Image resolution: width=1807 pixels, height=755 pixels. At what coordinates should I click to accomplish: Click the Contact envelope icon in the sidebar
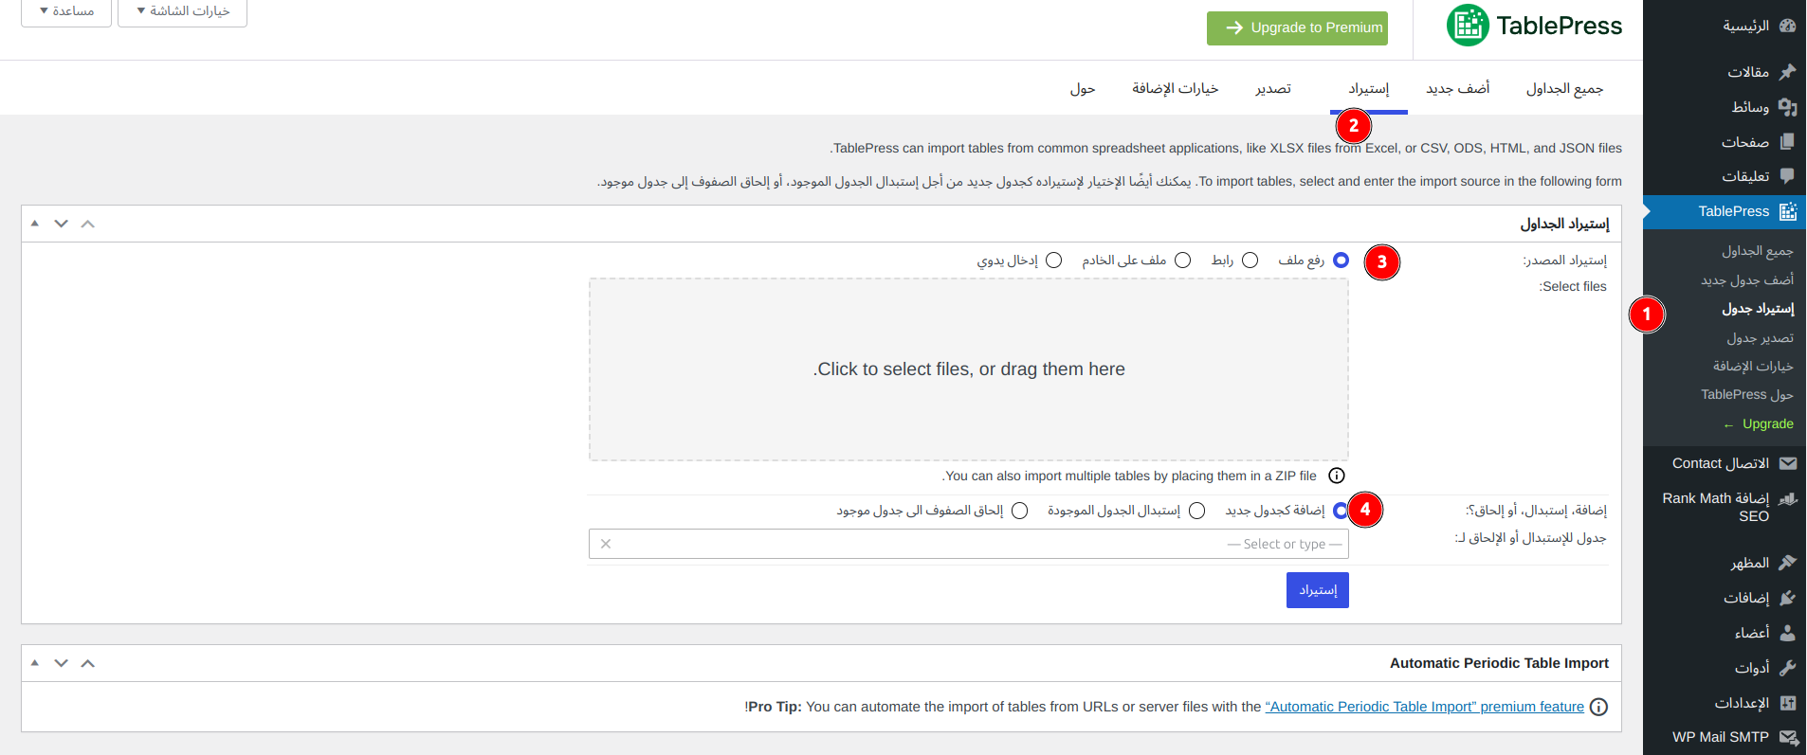(x=1788, y=463)
